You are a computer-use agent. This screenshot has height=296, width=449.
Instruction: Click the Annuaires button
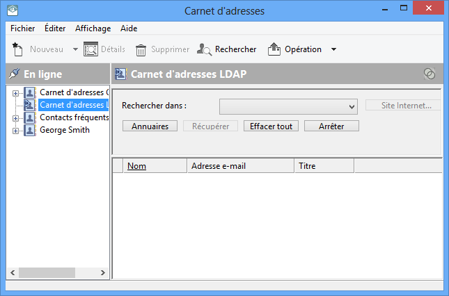(x=150, y=126)
